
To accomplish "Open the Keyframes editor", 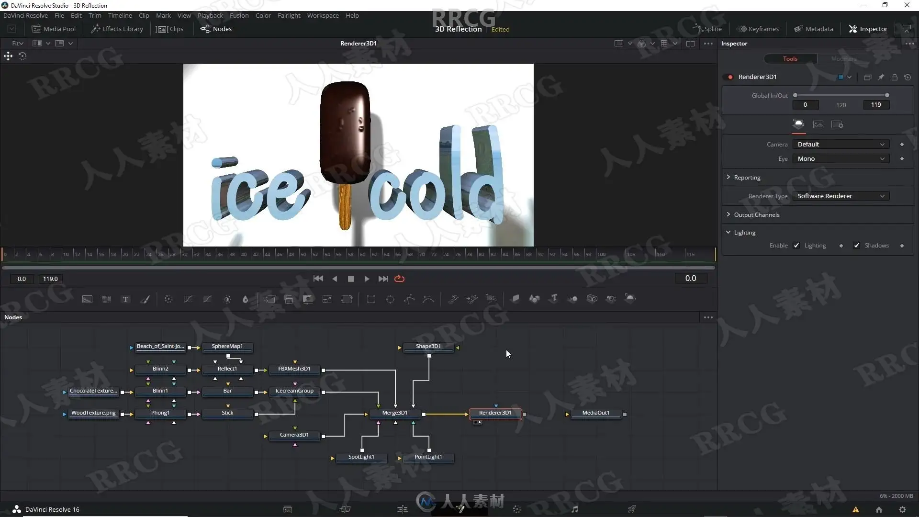I will [x=758, y=29].
